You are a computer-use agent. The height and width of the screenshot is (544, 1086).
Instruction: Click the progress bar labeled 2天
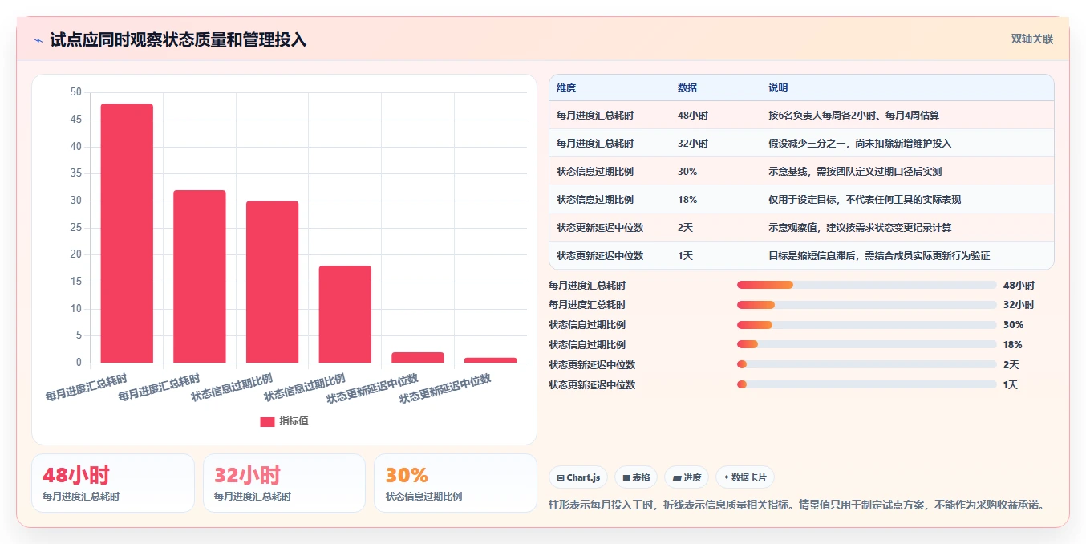tap(866, 365)
